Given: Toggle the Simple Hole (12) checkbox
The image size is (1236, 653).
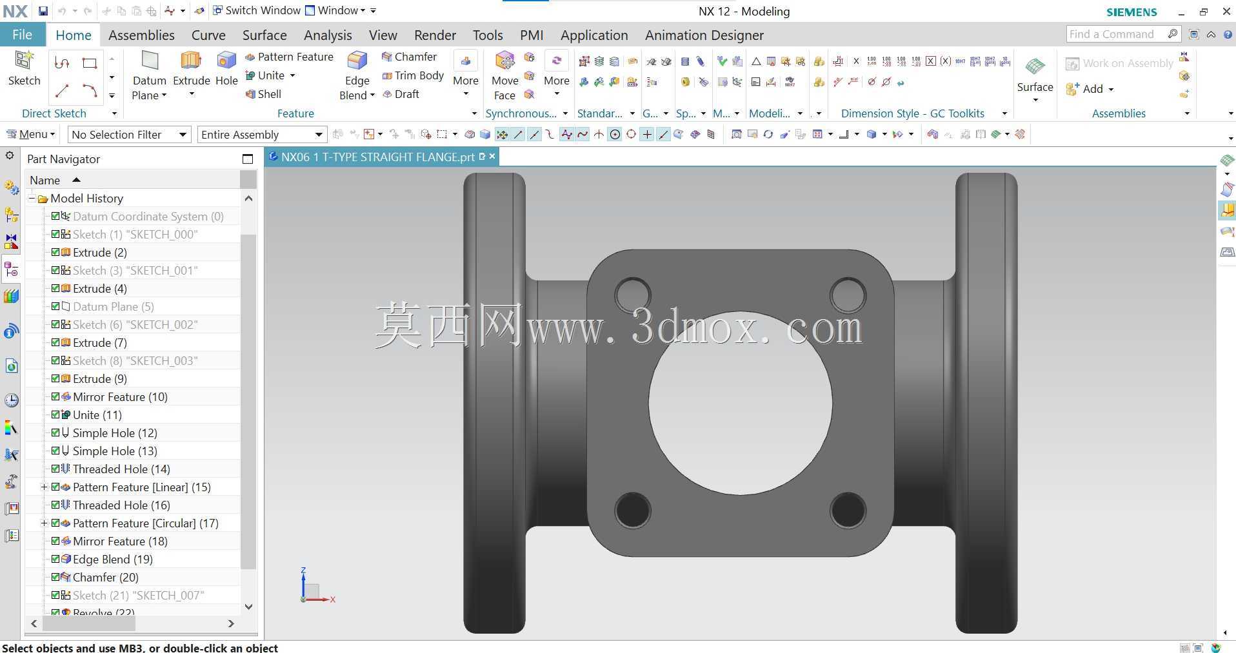Looking at the screenshot, I should click(x=55, y=433).
